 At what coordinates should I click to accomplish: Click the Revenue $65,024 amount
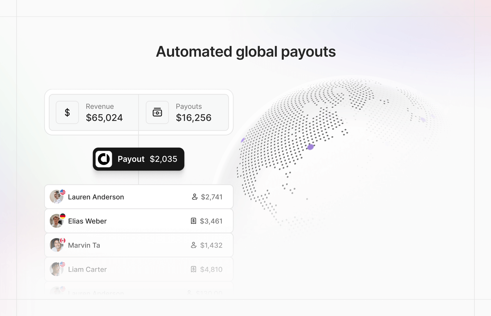pos(104,118)
